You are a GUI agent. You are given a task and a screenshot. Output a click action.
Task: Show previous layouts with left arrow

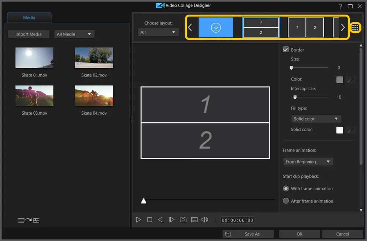click(x=190, y=27)
